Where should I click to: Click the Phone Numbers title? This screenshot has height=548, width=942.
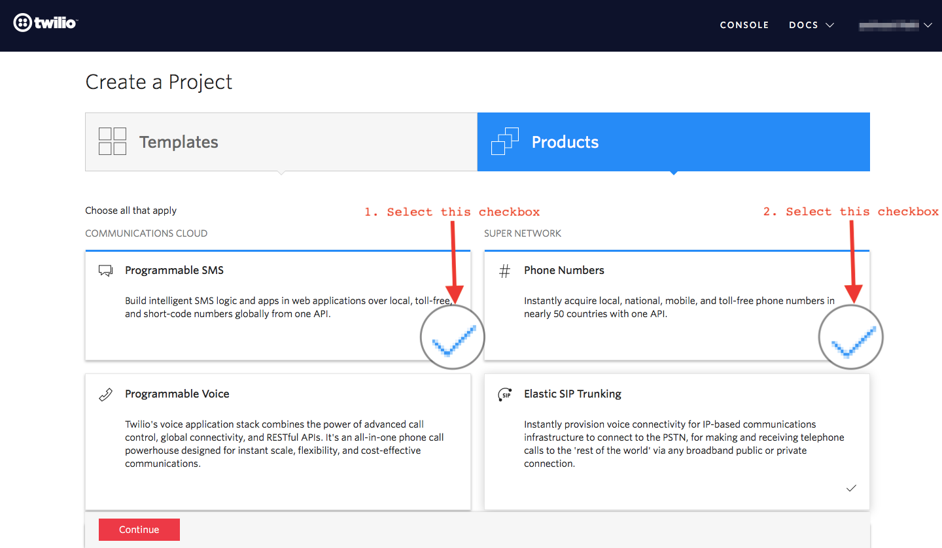click(564, 270)
